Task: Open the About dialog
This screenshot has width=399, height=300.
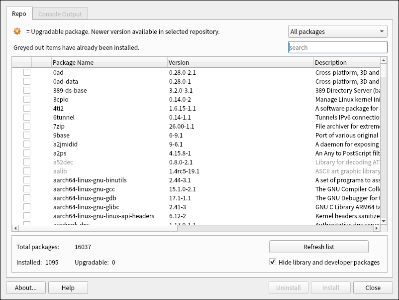Action: (x=25, y=288)
